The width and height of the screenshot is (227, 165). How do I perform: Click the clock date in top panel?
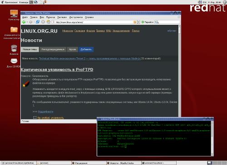pyautogui.click(x=212, y=2)
